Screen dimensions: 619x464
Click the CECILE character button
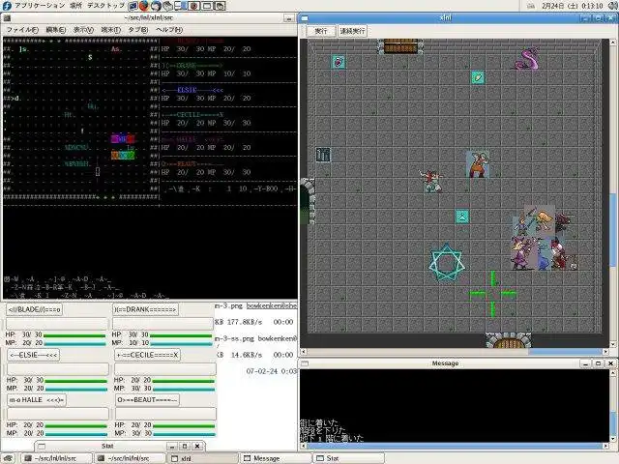[147, 355]
